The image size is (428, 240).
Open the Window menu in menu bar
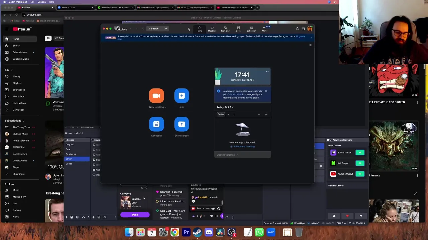pos(42,2)
